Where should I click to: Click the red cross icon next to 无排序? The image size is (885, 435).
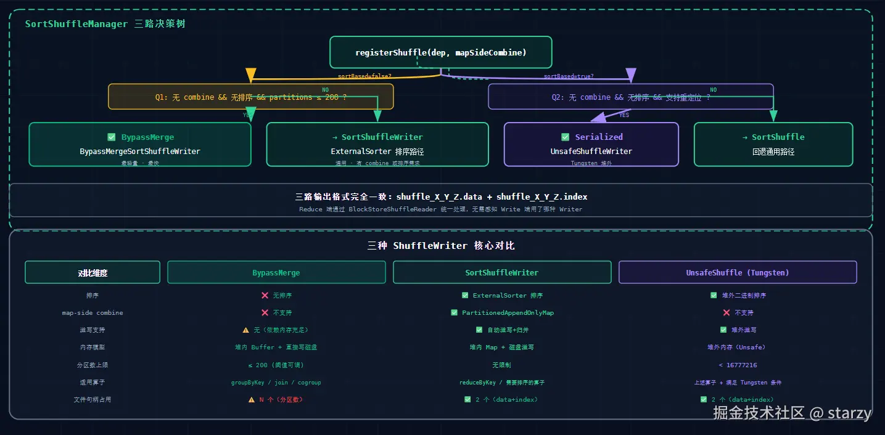(x=265, y=296)
